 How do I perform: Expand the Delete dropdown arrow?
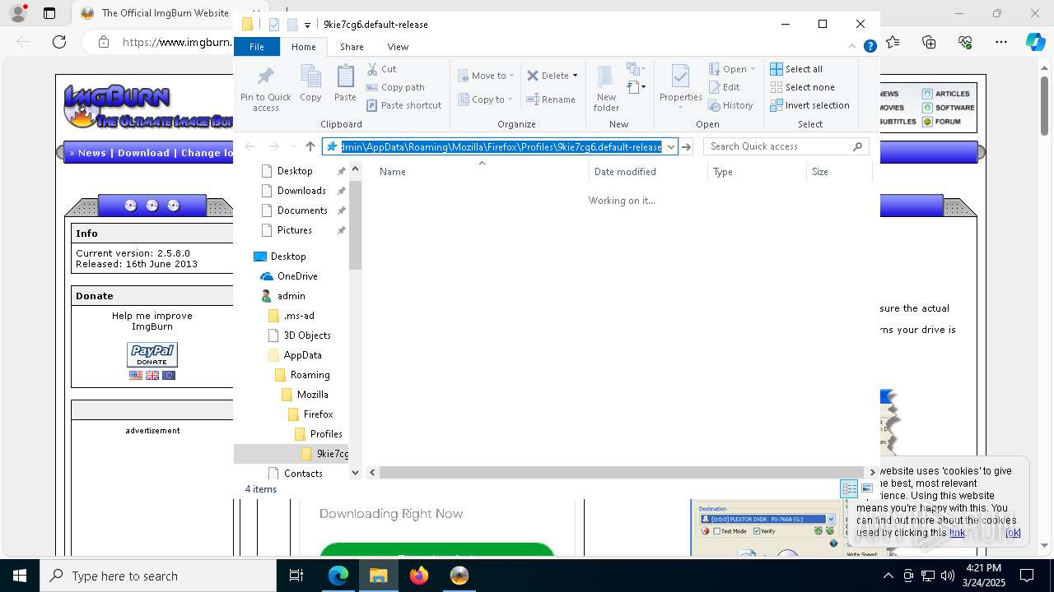point(575,76)
